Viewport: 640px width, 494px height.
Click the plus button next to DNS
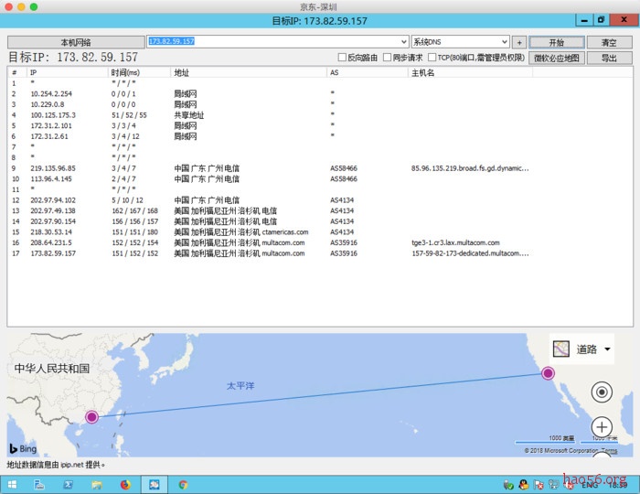519,42
